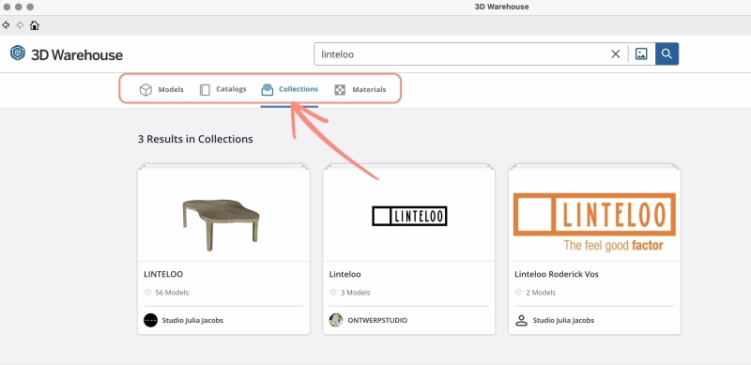Click inside the linteloo search field

point(460,54)
